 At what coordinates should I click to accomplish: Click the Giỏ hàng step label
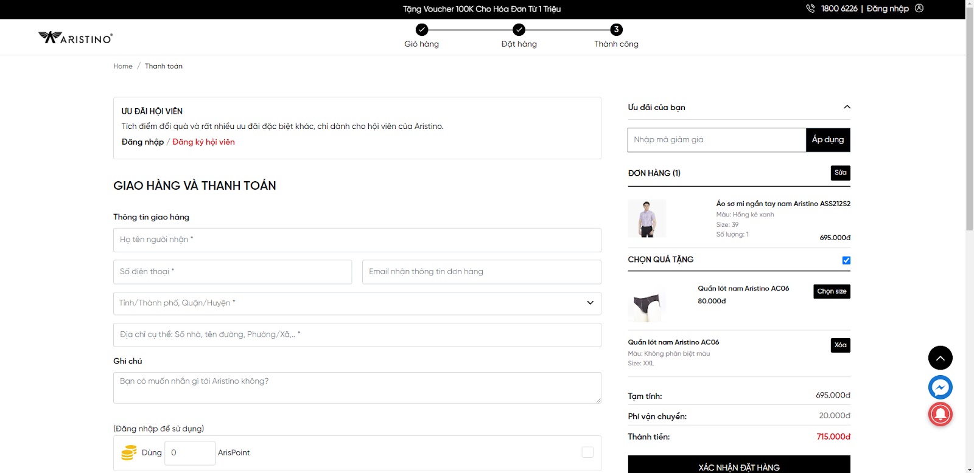(x=422, y=44)
